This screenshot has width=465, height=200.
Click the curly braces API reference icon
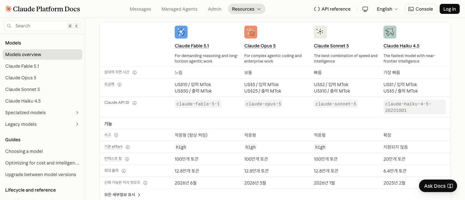click(x=317, y=9)
